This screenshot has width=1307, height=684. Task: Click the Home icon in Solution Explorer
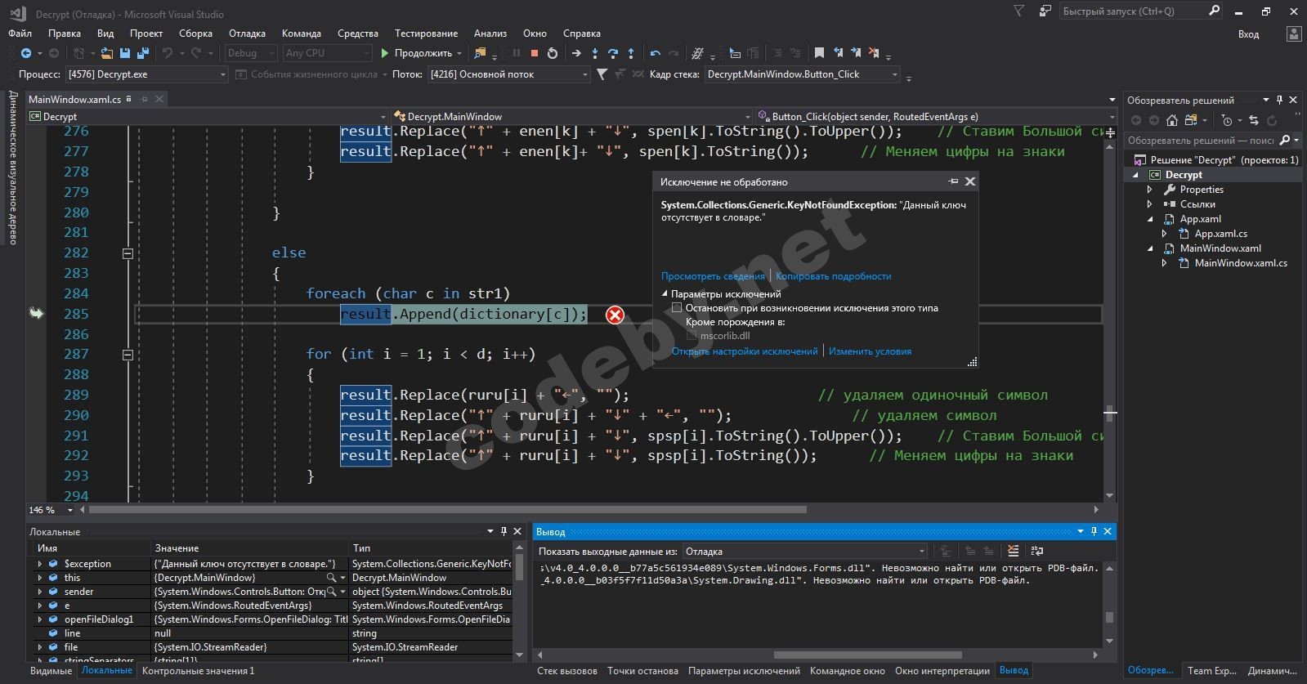pyautogui.click(x=1171, y=120)
